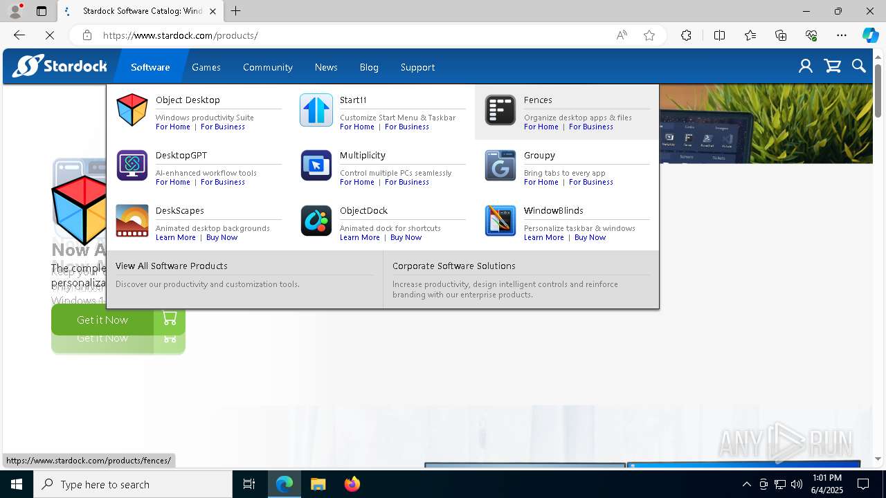Toggle split screen icon

point(719,35)
